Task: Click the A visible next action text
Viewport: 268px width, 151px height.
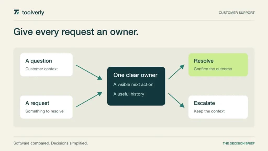Action: [x=133, y=84]
